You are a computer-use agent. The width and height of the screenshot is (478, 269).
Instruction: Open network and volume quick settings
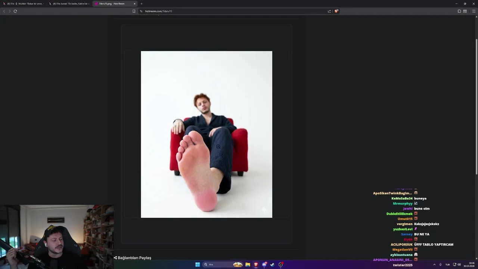coord(457,265)
